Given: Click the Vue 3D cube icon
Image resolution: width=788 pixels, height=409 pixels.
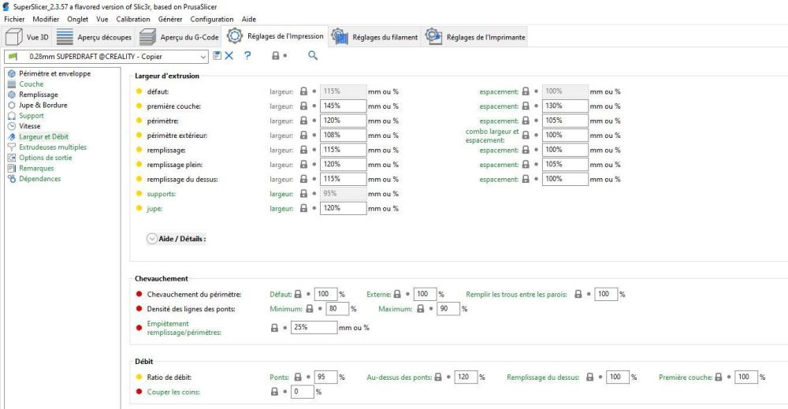Looking at the screenshot, I should (14, 37).
